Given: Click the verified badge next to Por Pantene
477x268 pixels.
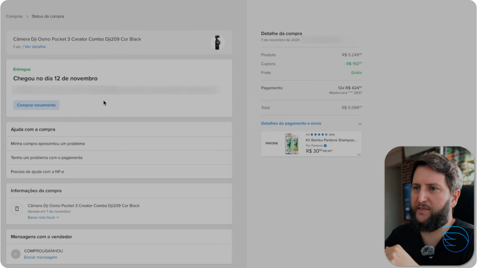Looking at the screenshot, I should tap(325, 146).
